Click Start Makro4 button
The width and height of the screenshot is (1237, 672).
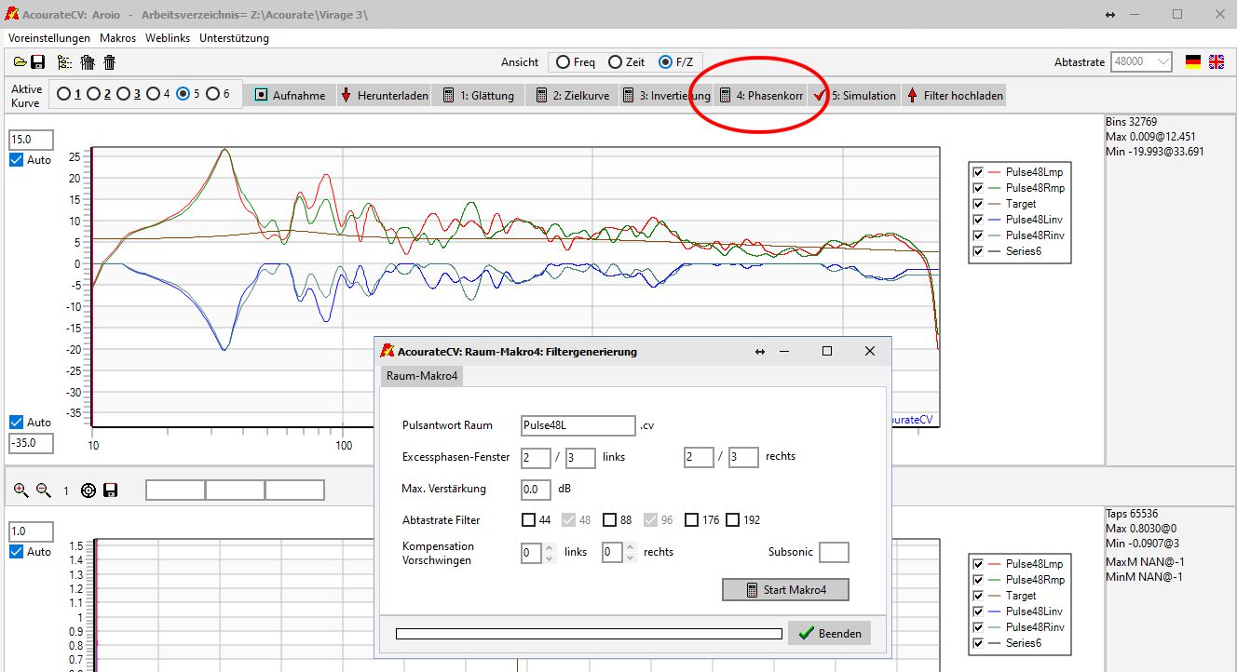785,590
